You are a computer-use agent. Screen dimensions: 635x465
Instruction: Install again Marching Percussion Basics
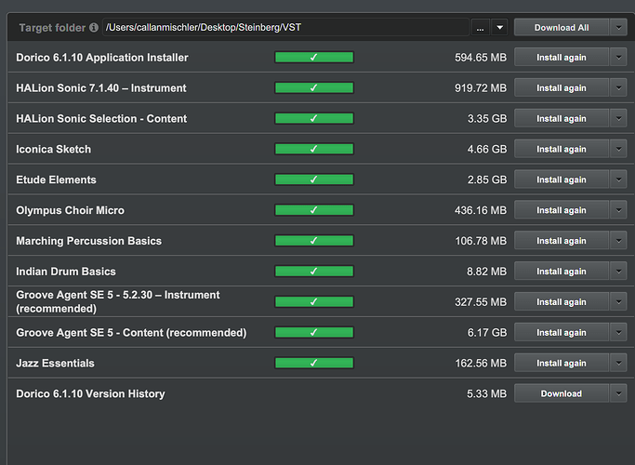click(x=562, y=241)
